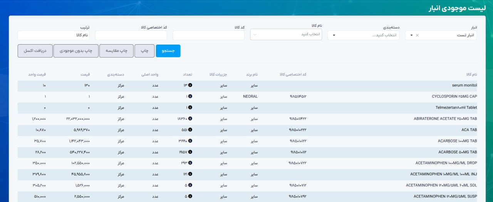Click the چاپ بدون موجودی button
Viewport: 493px width, 202px height.
75,51
